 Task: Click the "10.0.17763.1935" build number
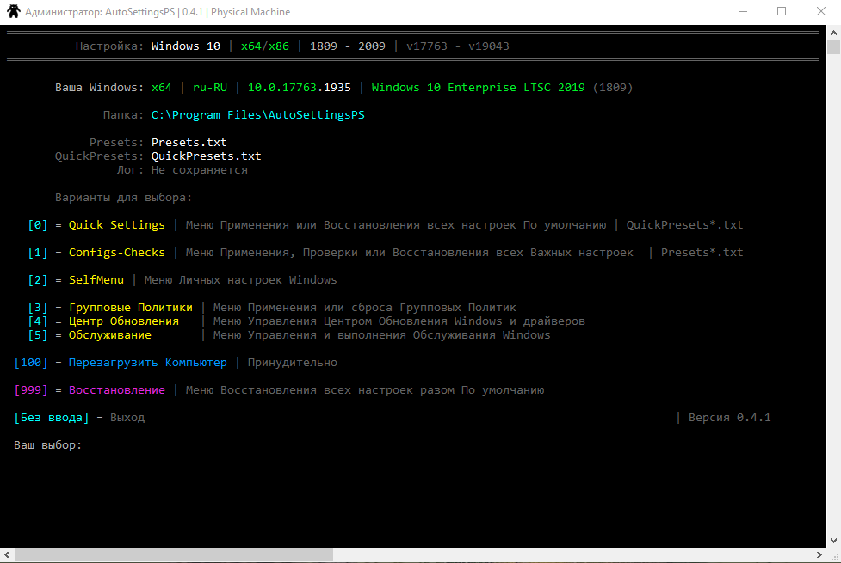pyautogui.click(x=300, y=88)
